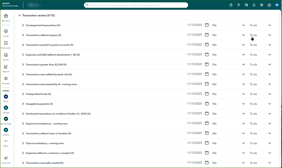282x168 pixels.
Task: Open assignee dropdown for Unapplied payments
Action: [243, 104]
